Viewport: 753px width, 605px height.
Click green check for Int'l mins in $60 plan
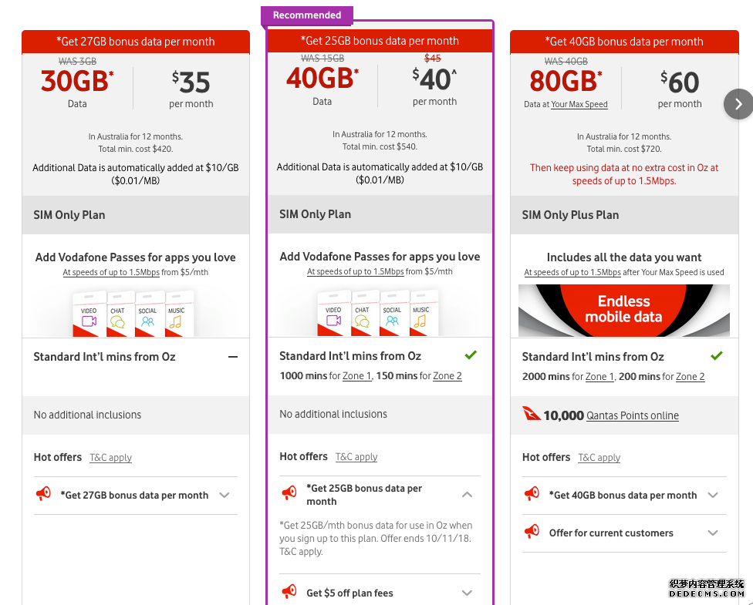click(x=717, y=355)
